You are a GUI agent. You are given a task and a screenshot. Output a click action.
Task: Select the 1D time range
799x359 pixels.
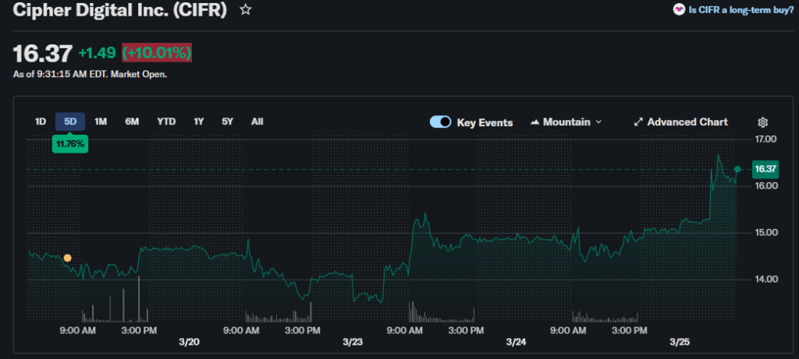click(41, 121)
